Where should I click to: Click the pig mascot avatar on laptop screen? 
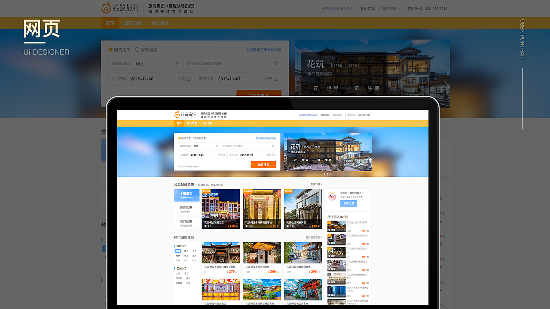(x=332, y=196)
